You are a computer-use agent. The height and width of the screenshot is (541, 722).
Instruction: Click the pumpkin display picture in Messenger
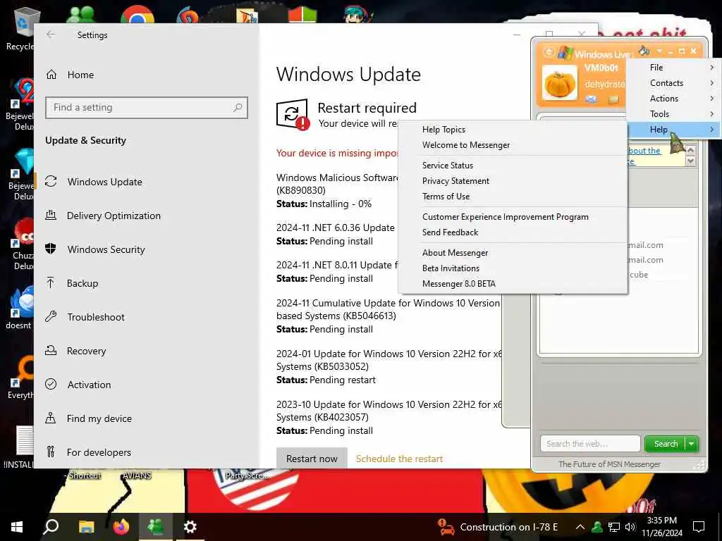[560, 83]
